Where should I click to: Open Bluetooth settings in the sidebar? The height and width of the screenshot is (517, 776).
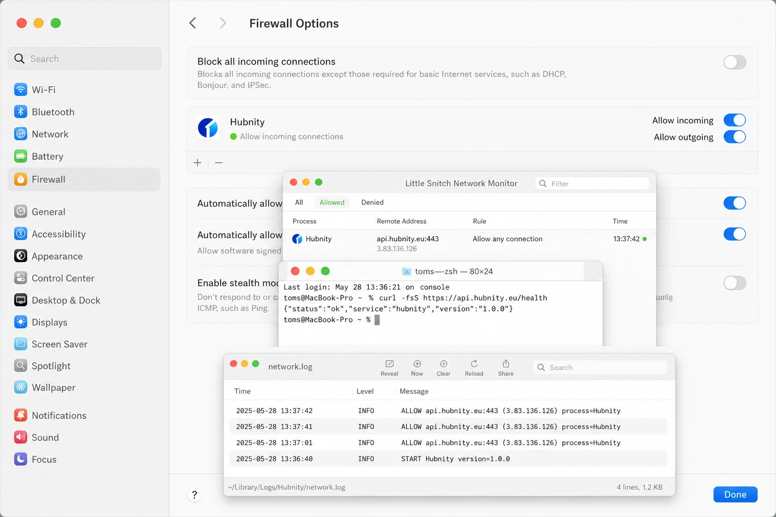click(x=84, y=112)
